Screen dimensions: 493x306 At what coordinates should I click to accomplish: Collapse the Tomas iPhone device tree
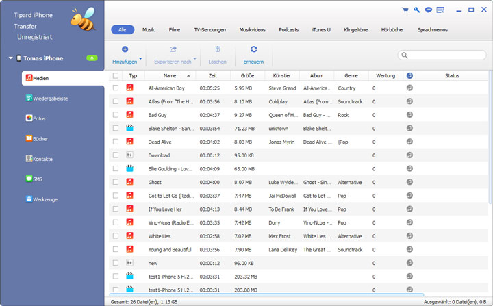11,58
